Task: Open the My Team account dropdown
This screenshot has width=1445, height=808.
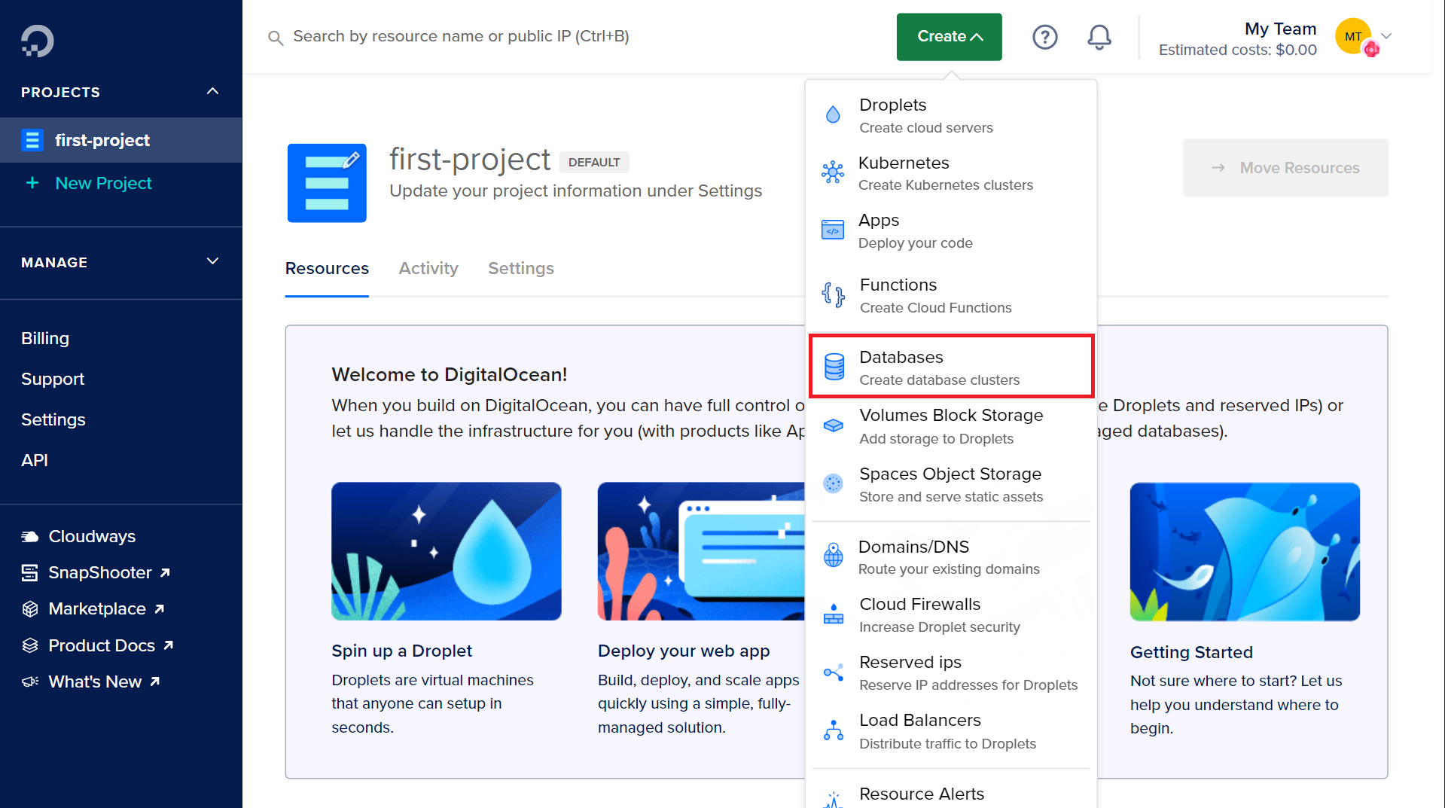Action: pos(1386,36)
